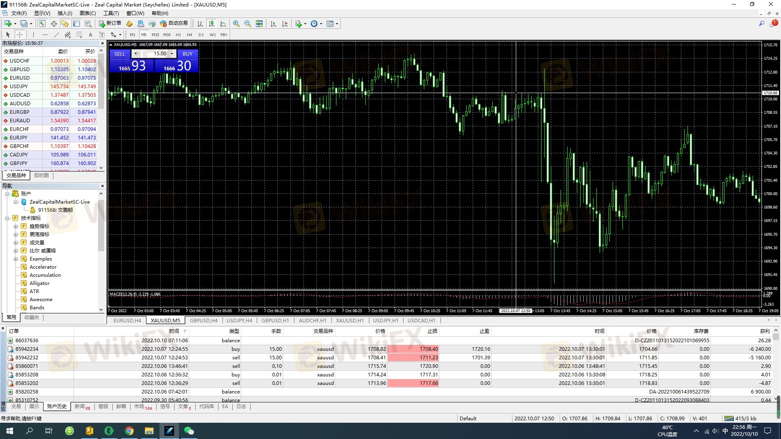
Task: Expand the indicators dropdown arrow
Action: (305, 24)
